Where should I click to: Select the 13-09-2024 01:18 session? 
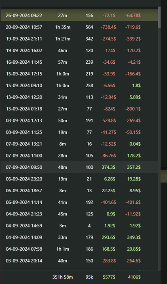point(79,109)
